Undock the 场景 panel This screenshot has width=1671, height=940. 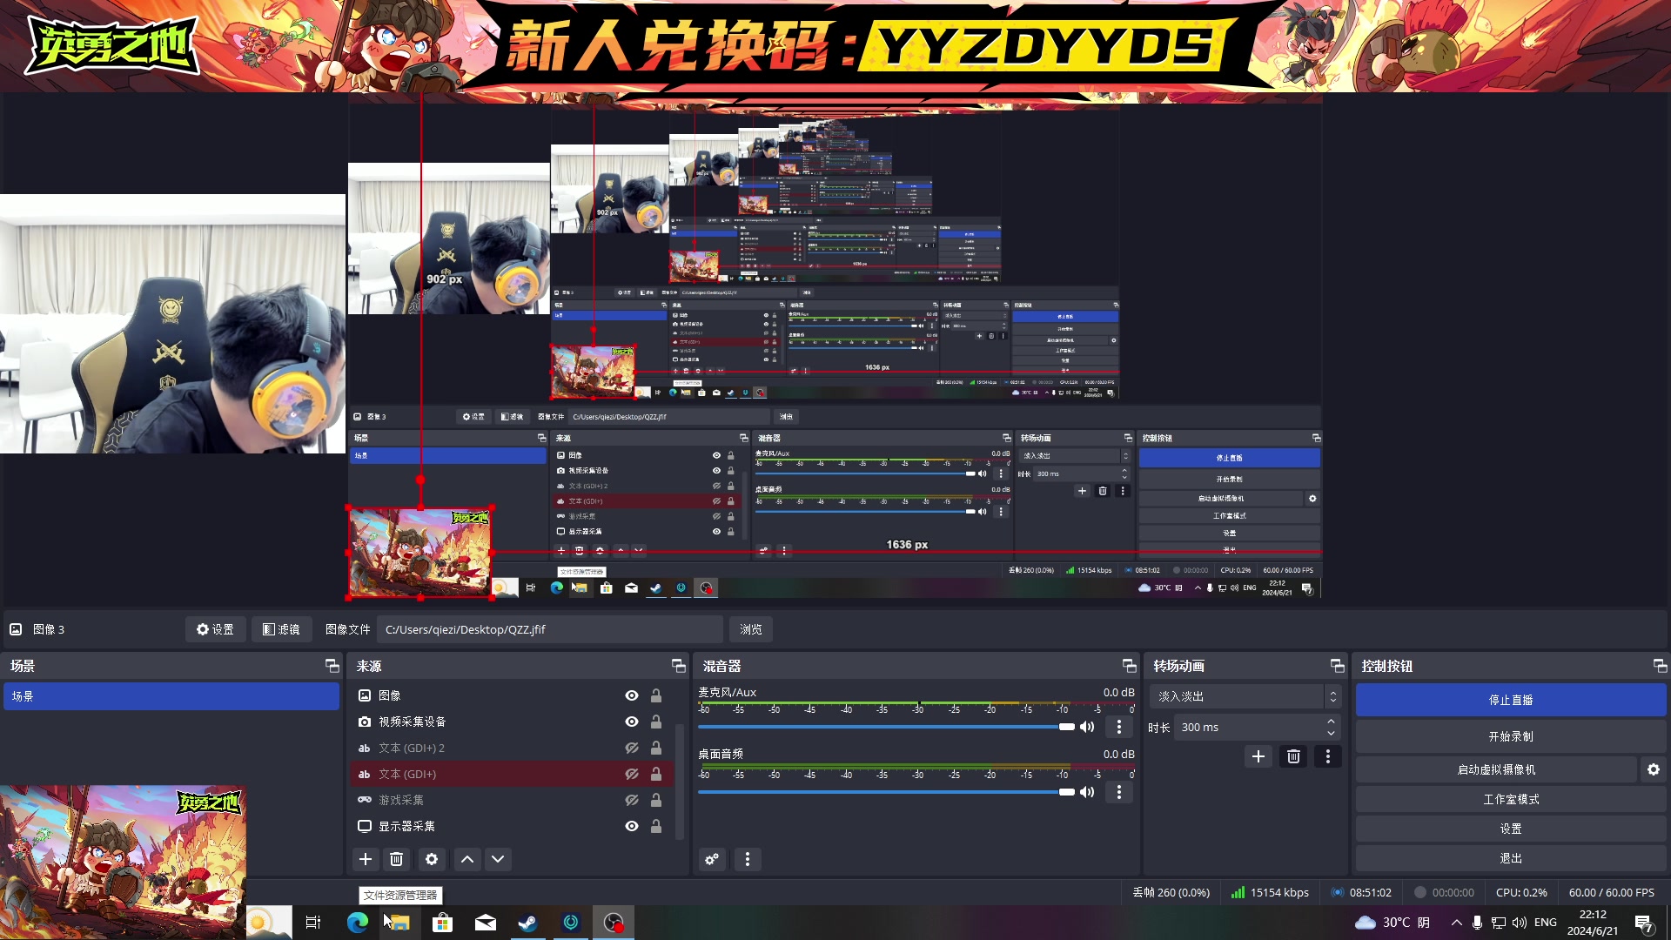click(x=332, y=666)
